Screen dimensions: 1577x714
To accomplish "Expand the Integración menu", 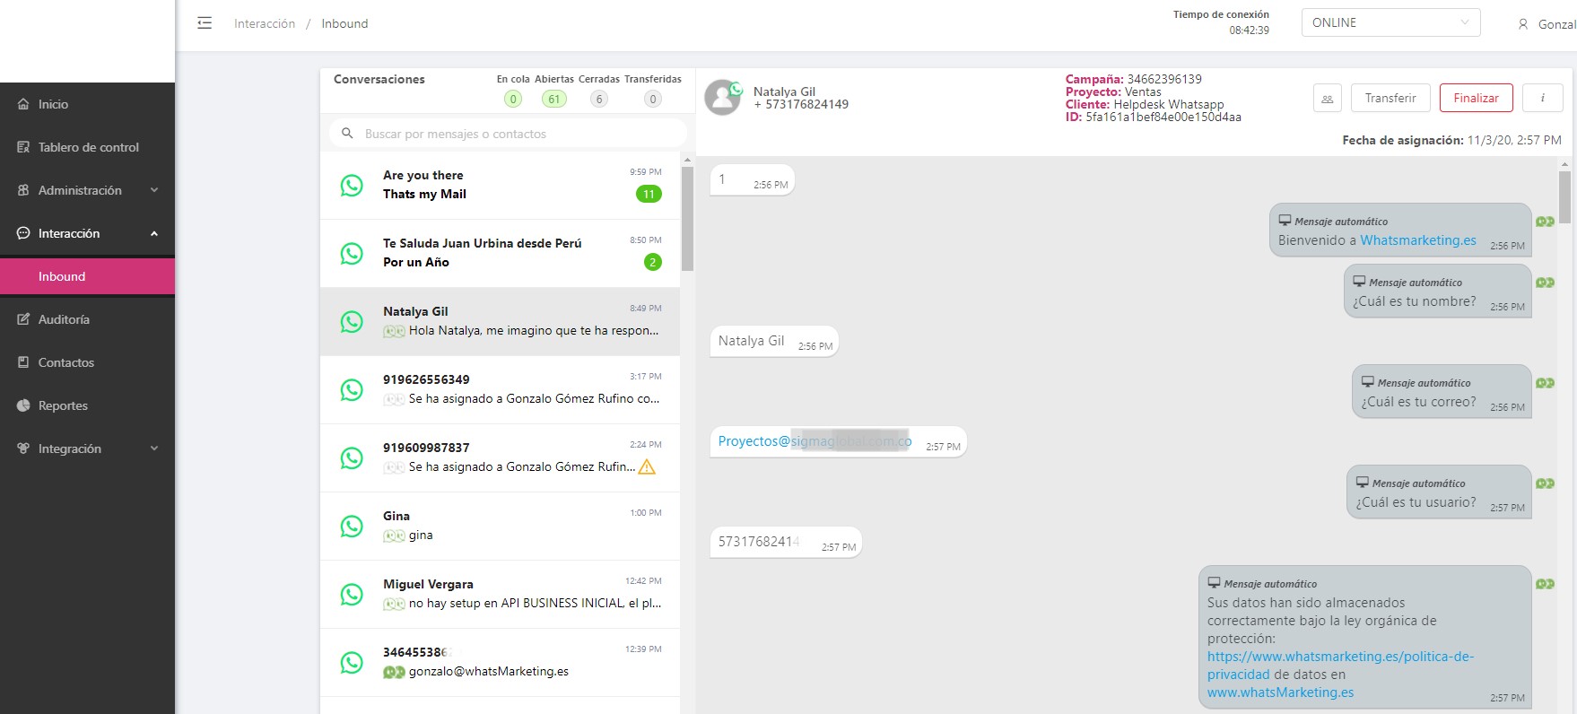I will (87, 448).
